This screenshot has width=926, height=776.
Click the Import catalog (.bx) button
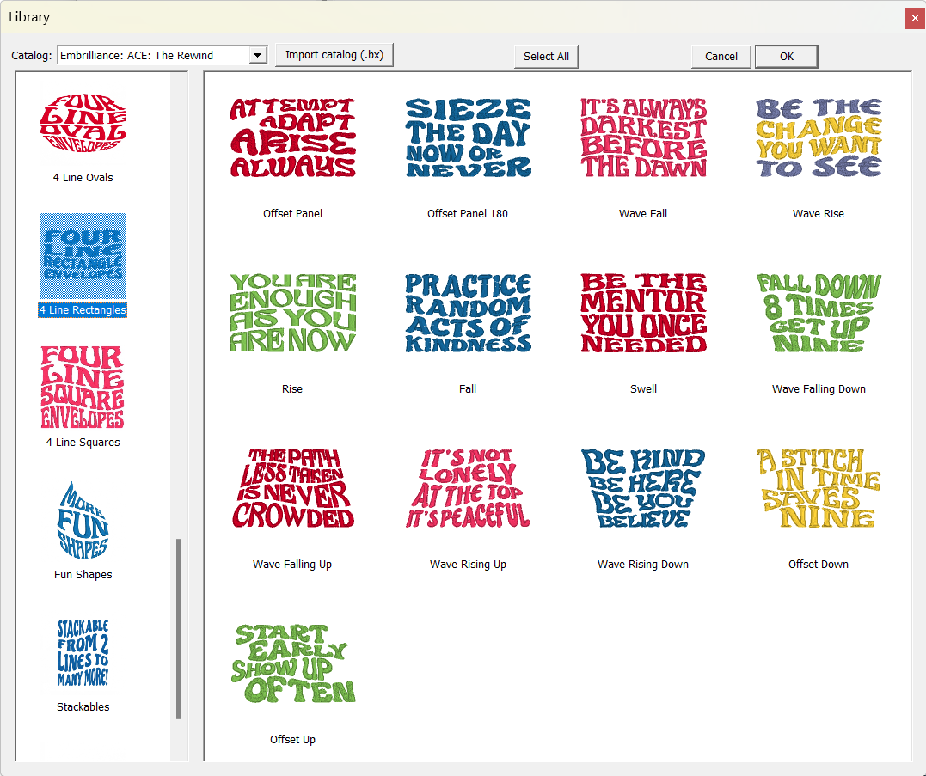tap(334, 55)
